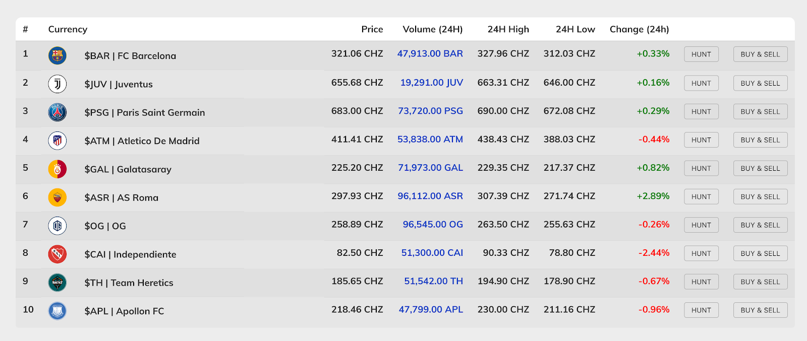Click the Currency column header
Image resolution: width=807 pixels, height=341 pixels.
point(68,29)
